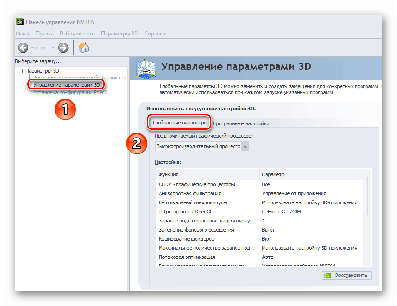Click the Авто value for threaded optimization
This screenshot has width=397, height=306.
point(267,257)
